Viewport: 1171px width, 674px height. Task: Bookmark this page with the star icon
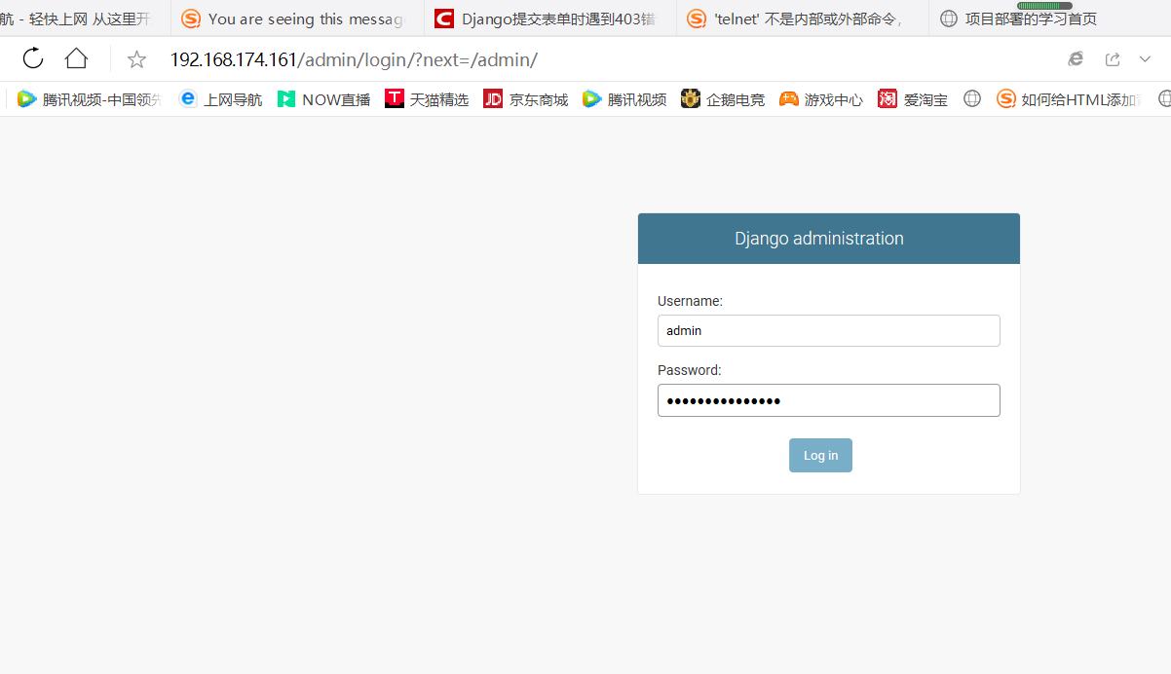136,59
